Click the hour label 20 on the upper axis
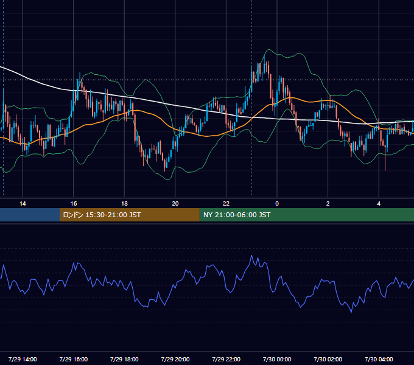 pyautogui.click(x=175, y=204)
